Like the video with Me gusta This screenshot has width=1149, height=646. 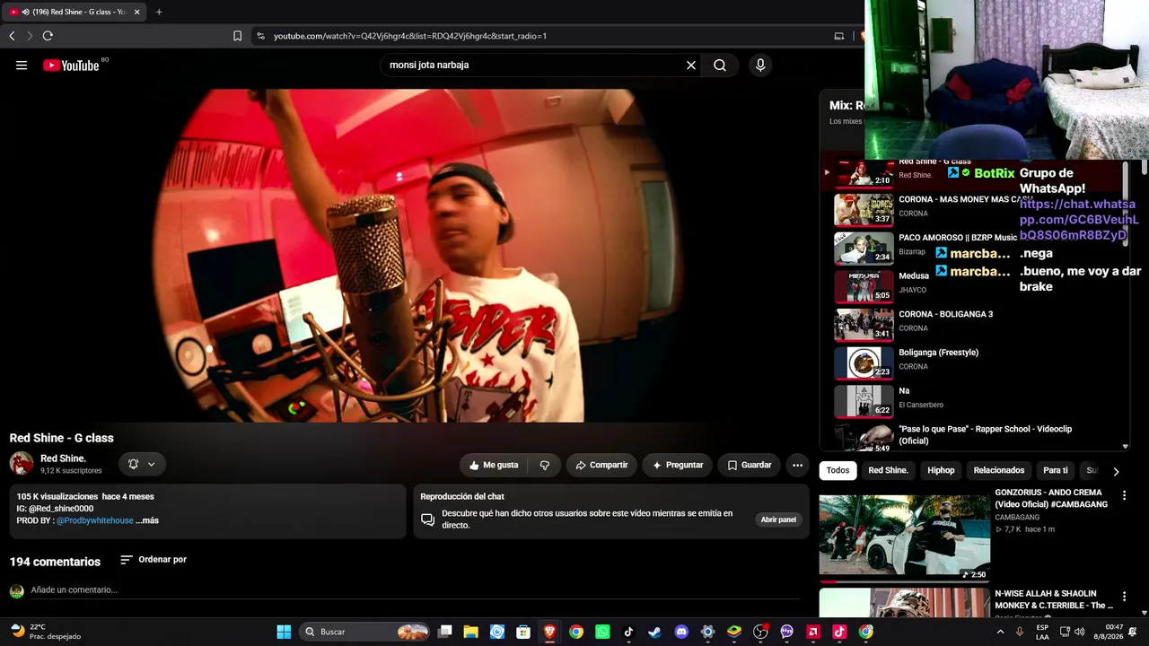tap(493, 465)
